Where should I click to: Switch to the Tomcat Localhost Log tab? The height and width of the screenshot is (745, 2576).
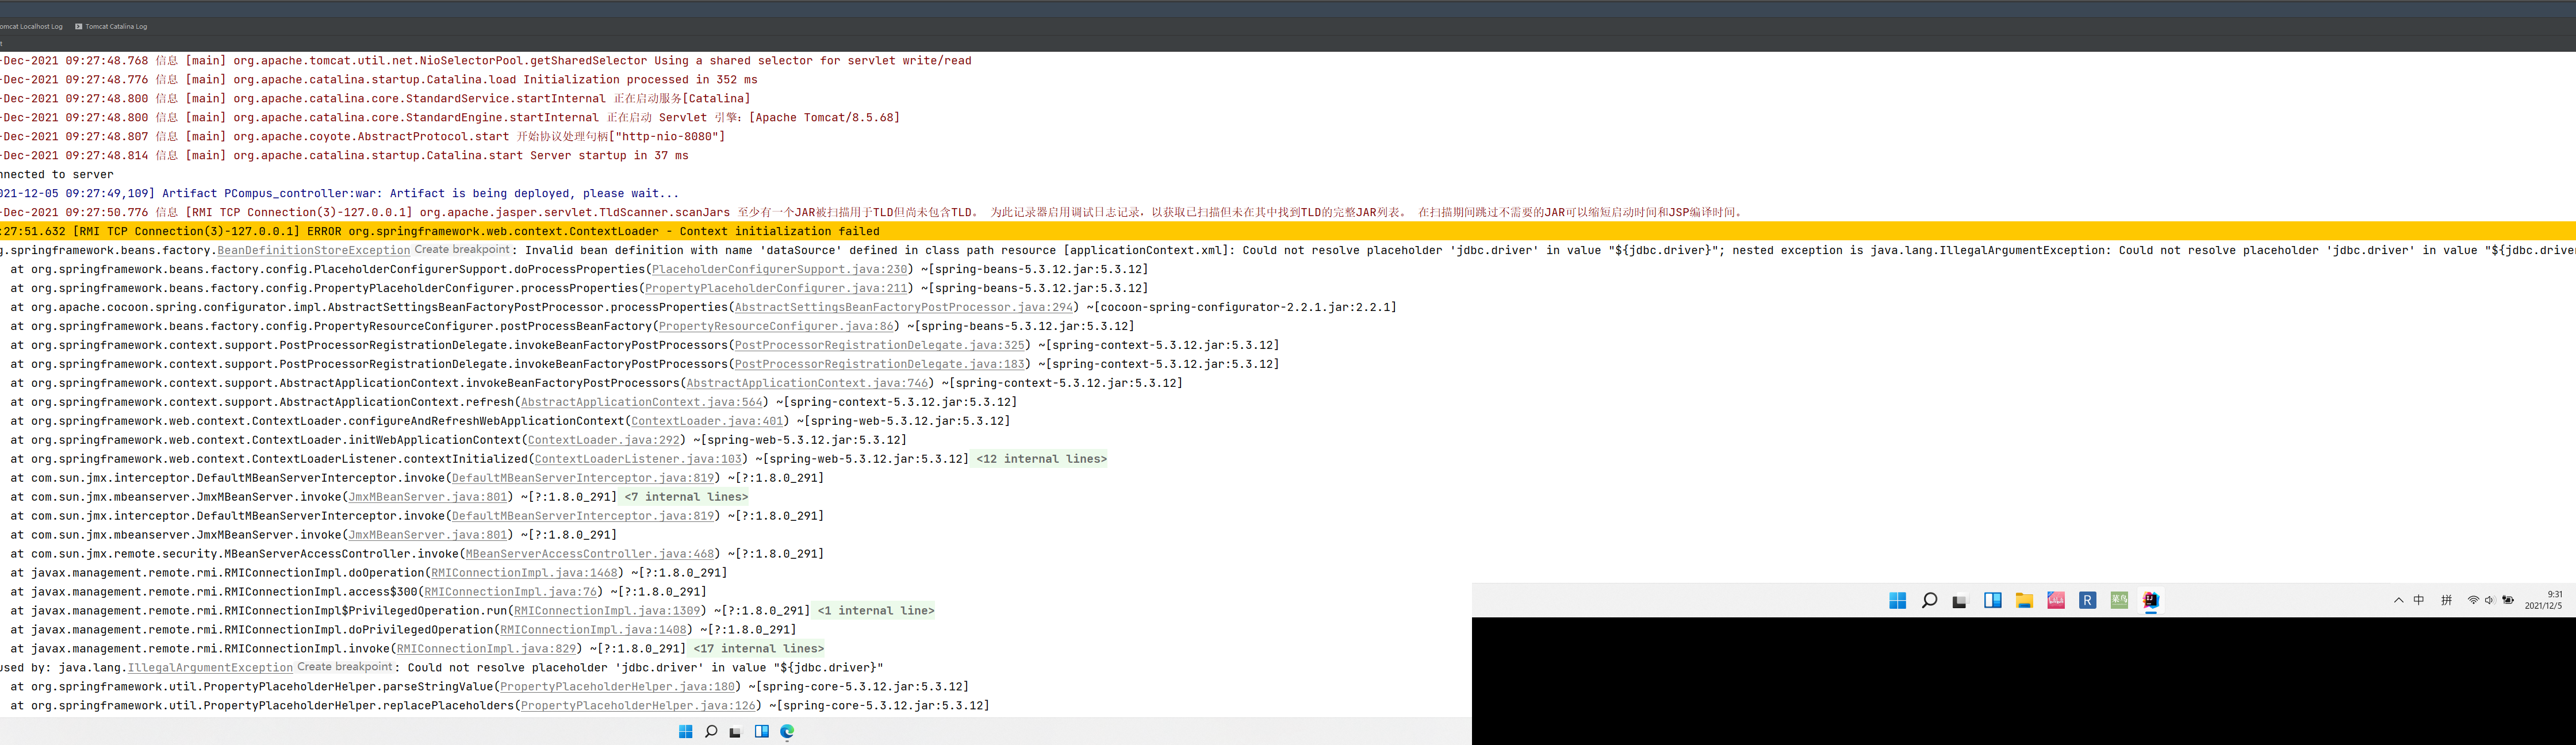pyautogui.click(x=30, y=26)
